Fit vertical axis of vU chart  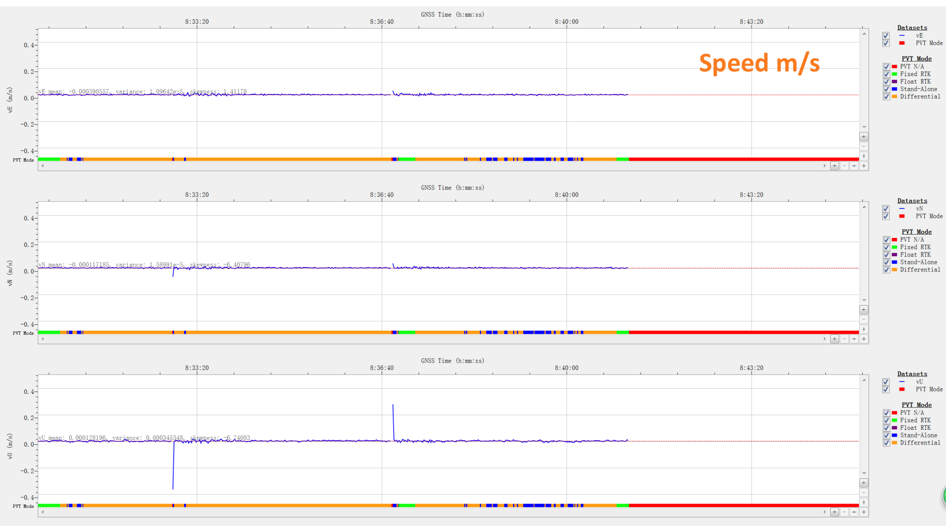(864, 502)
